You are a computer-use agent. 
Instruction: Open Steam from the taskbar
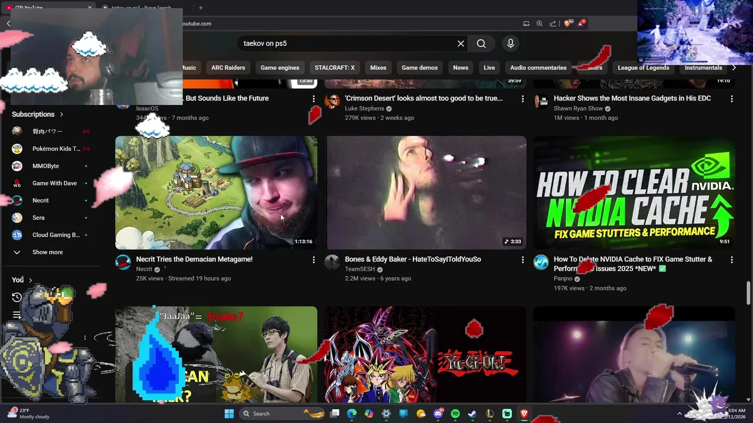[x=472, y=414]
